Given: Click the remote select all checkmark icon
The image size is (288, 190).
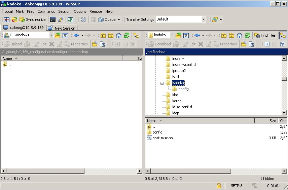Looking at the screenshot, I should (283, 44).
